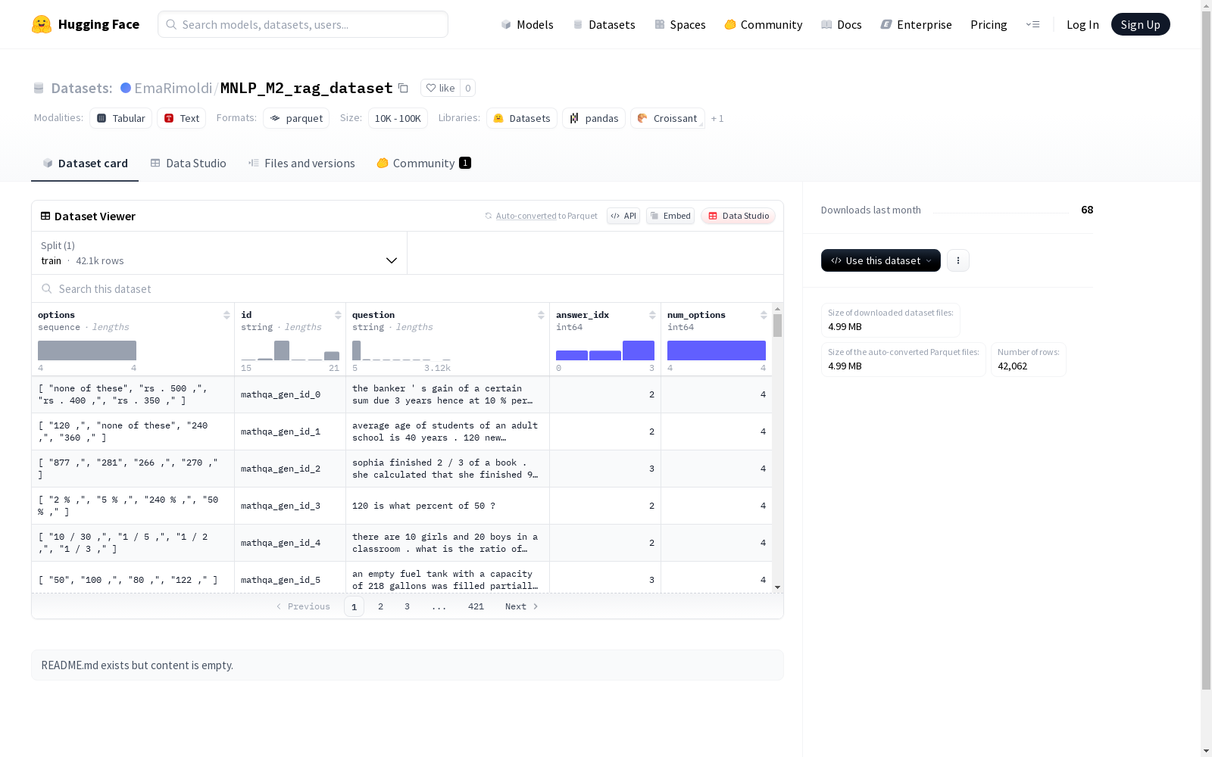Select the Tabular modality tag
This screenshot has height=757, width=1212.
click(121, 118)
